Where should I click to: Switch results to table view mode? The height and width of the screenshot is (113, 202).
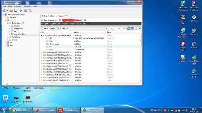[132, 28]
